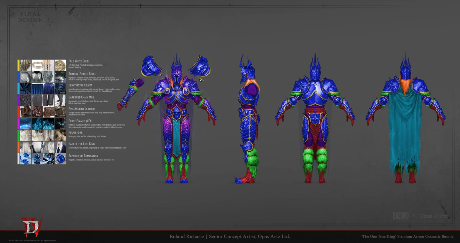
Task: Click the Polar Furs heading
Action: (75, 132)
